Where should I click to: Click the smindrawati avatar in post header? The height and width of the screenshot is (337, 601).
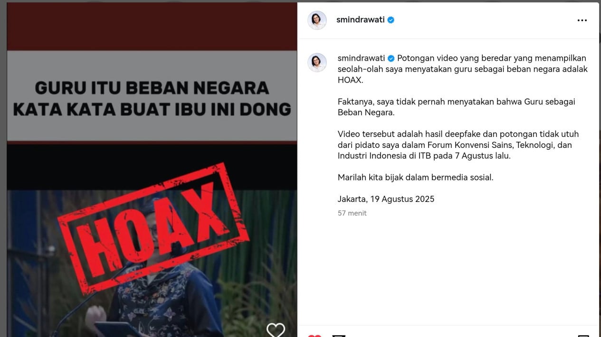317,20
